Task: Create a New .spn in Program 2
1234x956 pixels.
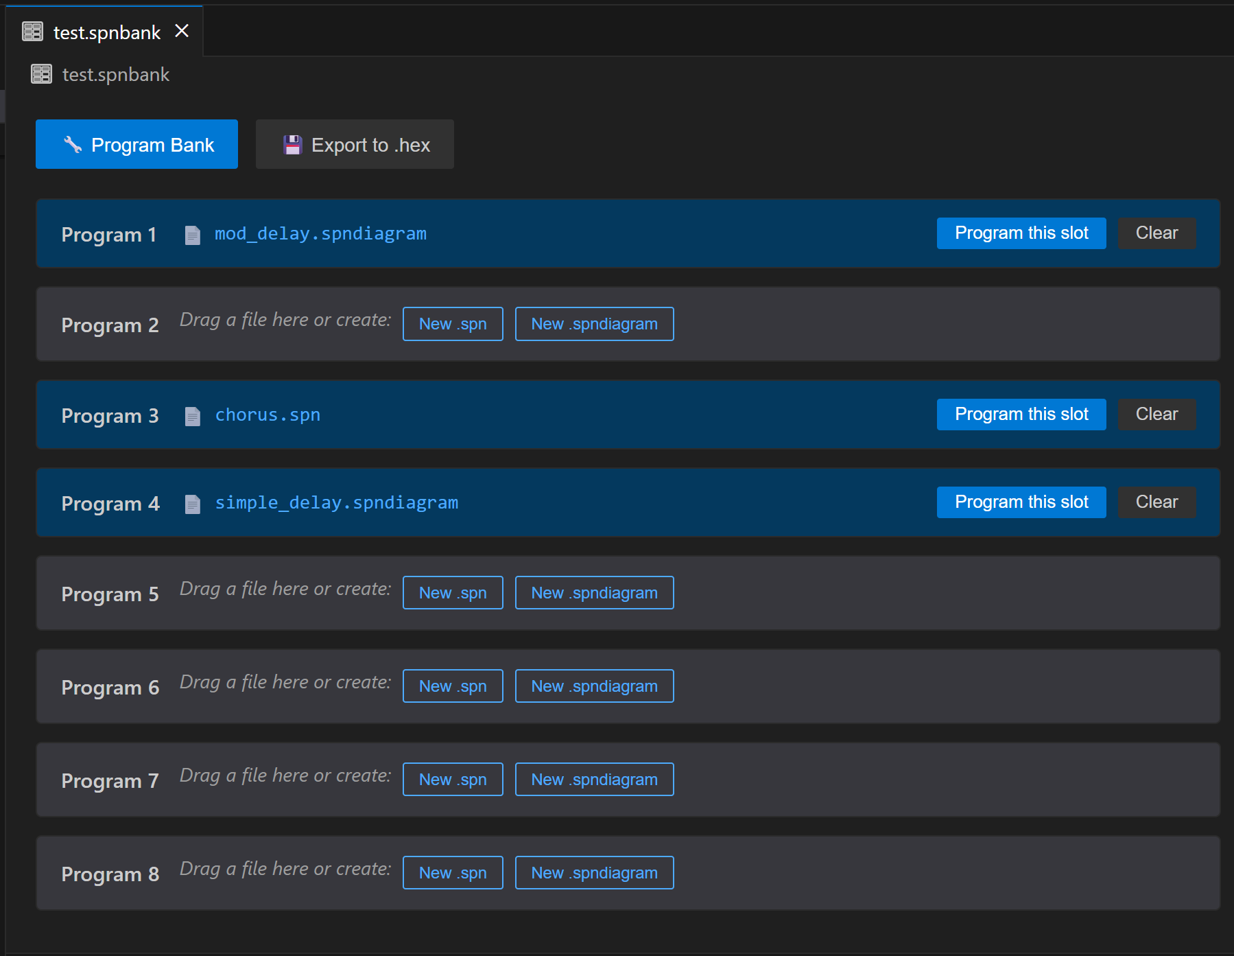Action: point(453,324)
